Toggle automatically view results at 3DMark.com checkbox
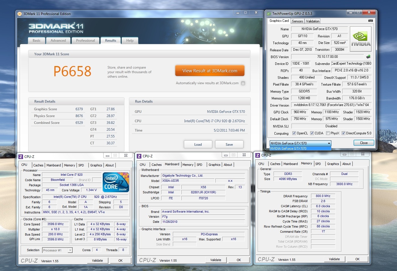The image size is (397, 271). [x=243, y=83]
